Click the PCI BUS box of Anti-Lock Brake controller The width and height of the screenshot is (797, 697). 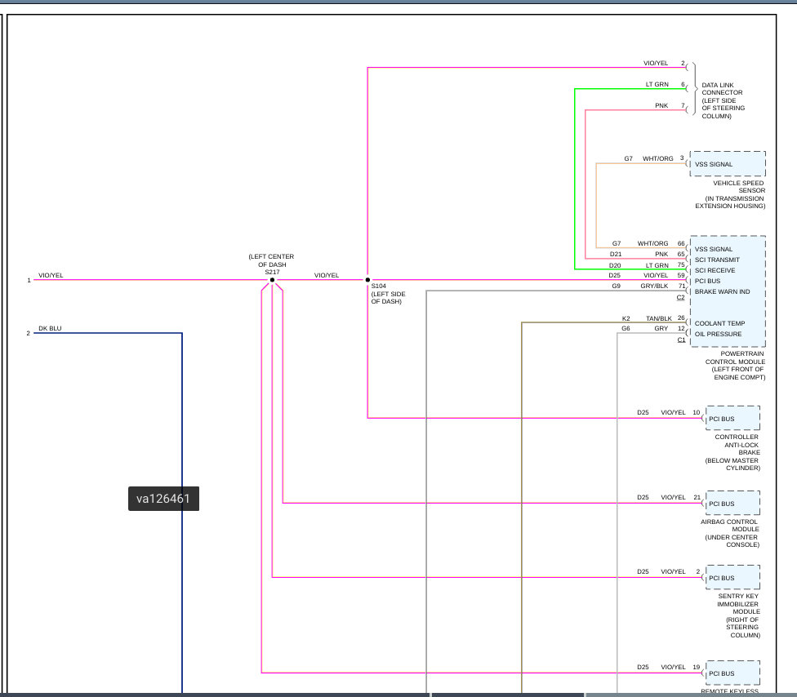point(732,419)
